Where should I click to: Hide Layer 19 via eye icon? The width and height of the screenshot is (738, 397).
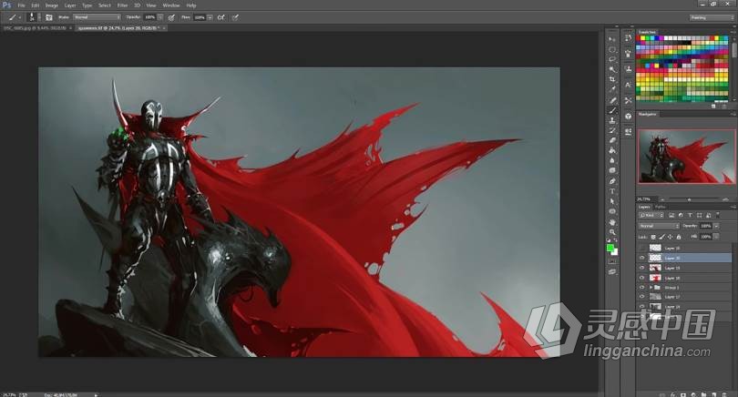[642, 268]
